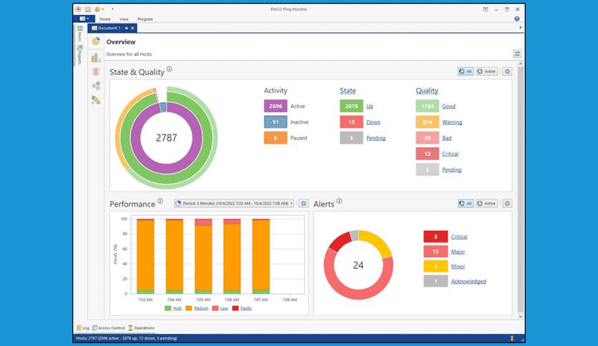Select the green and orange sidebar icon below circles
598x346 pixels.
(x=96, y=100)
